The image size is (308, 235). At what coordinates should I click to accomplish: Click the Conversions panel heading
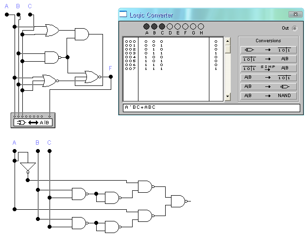click(x=268, y=41)
